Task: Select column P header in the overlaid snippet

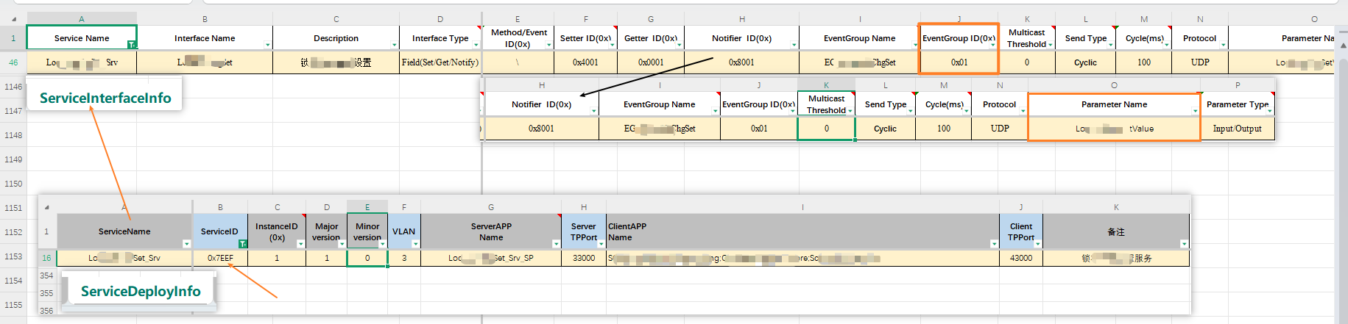Action: tap(1238, 85)
